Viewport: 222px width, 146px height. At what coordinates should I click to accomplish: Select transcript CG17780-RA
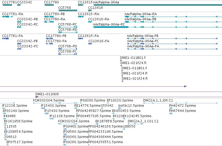tap(55, 19)
